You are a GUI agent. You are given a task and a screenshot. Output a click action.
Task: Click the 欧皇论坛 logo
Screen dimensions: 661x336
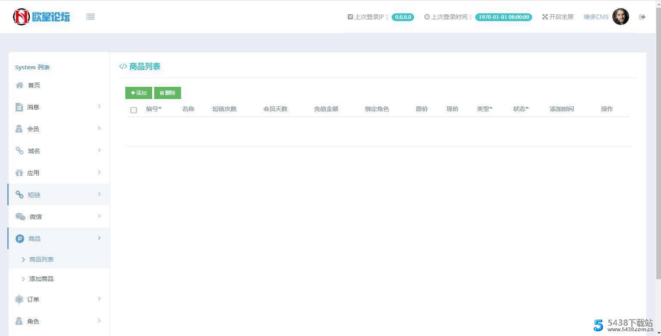tap(41, 16)
